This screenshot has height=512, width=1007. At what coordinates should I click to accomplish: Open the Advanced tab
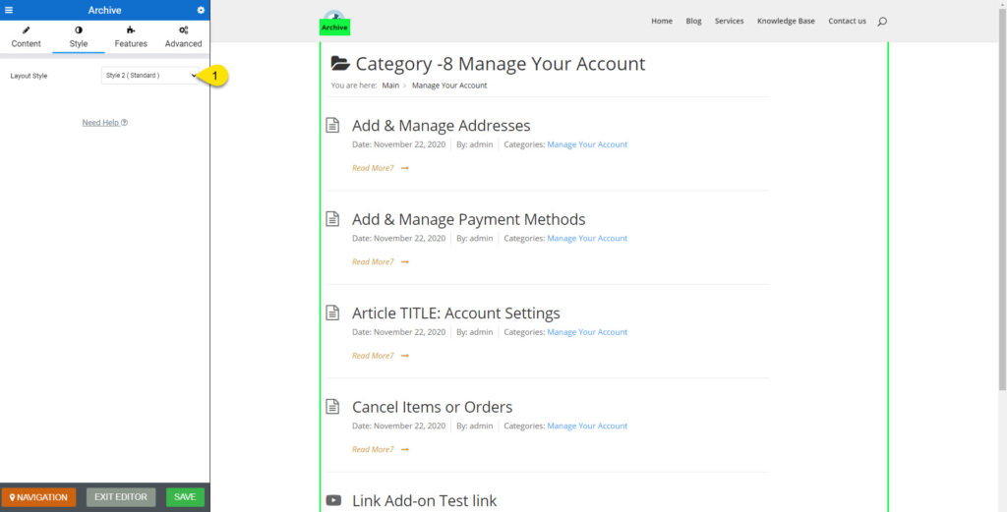183,37
